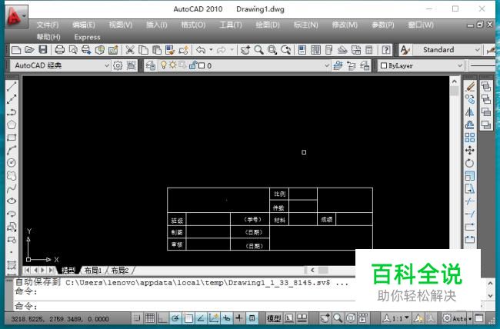
Task: Select the Rectangle tool
Action: coord(12,138)
